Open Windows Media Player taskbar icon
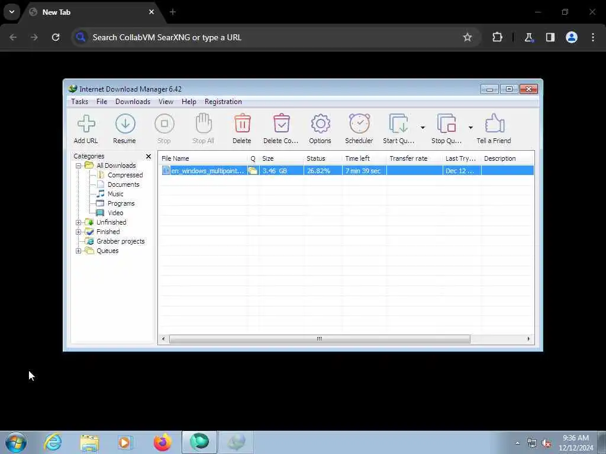The image size is (606, 454). pyautogui.click(x=125, y=442)
